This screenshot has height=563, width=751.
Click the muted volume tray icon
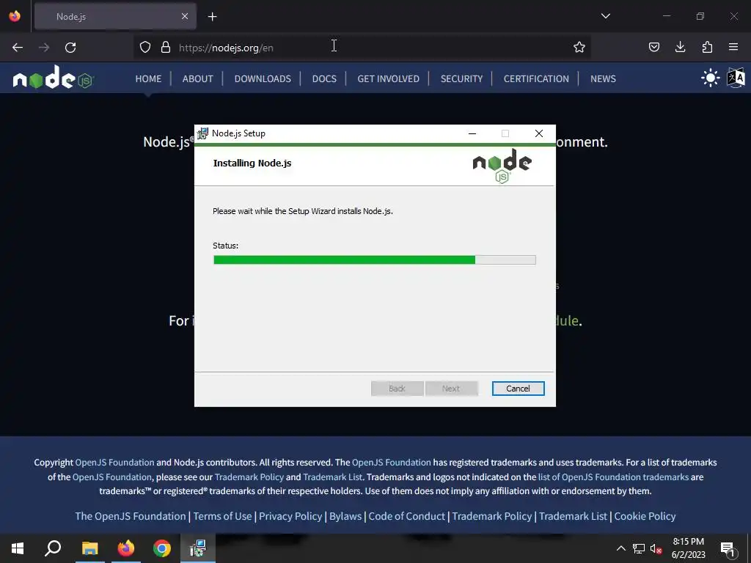[656, 548]
